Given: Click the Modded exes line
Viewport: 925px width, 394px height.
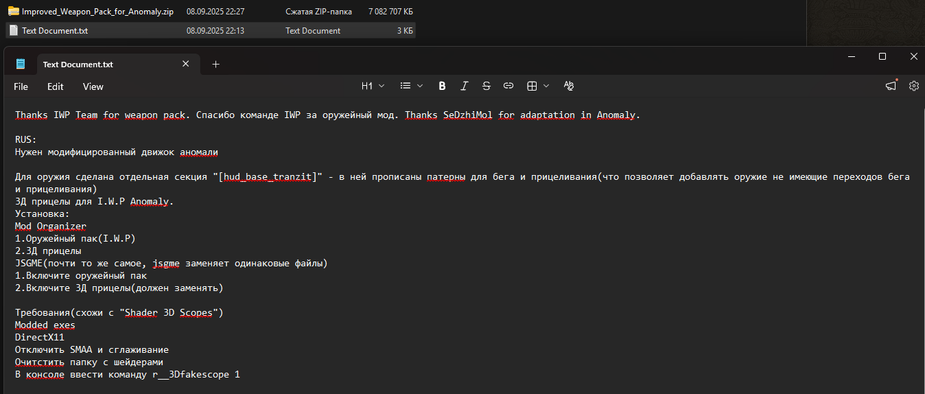Looking at the screenshot, I should coord(45,325).
